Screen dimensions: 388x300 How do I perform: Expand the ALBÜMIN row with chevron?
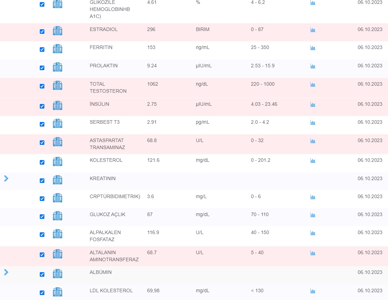click(x=6, y=272)
